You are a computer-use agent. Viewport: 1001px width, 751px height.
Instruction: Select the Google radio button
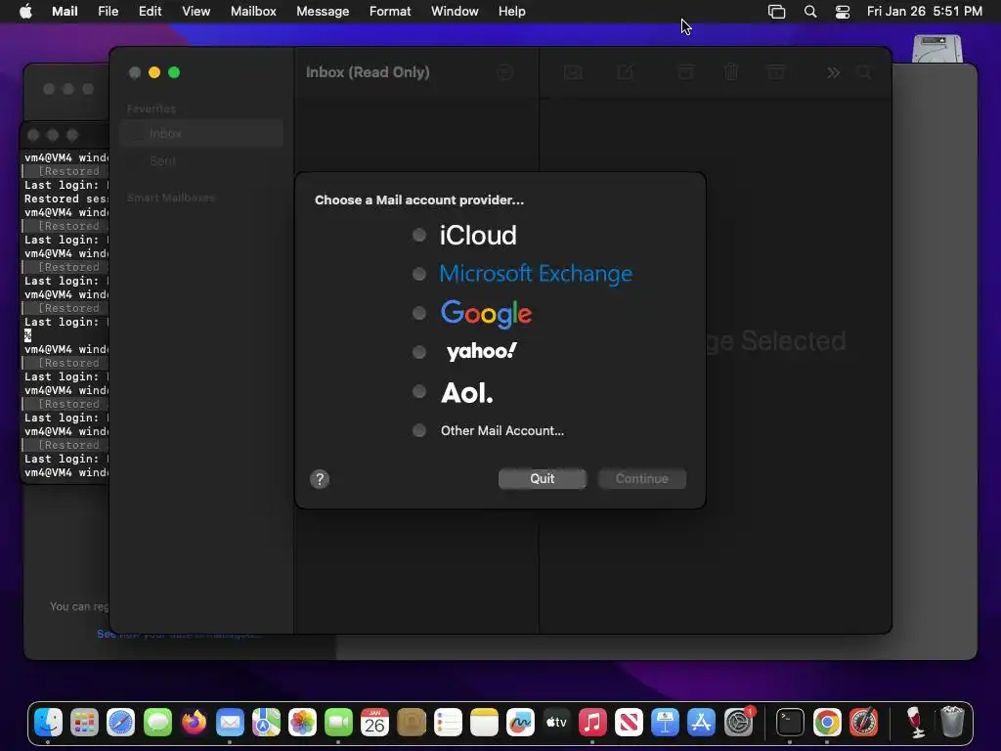point(418,313)
